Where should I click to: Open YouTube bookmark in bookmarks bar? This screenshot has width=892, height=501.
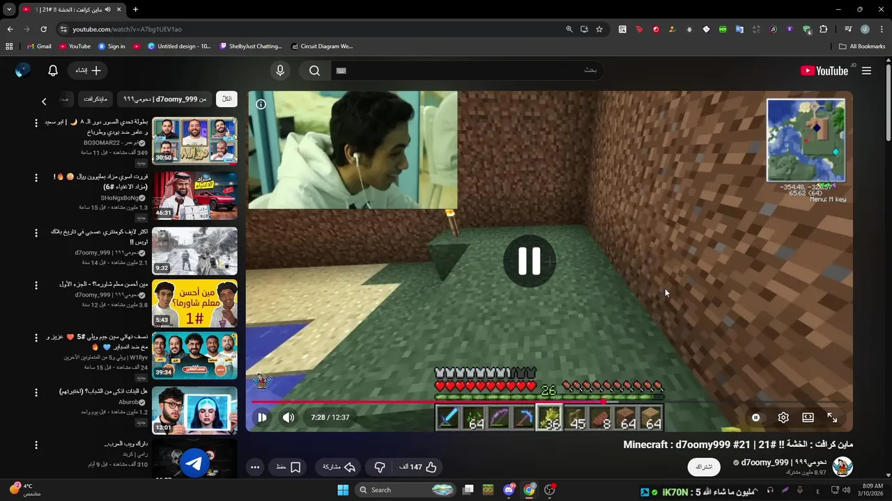click(75, 47)
